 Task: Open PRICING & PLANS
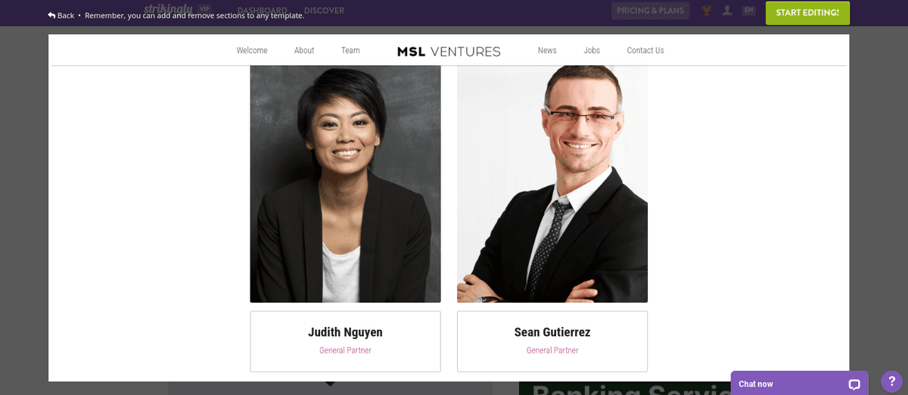point(651,11)
